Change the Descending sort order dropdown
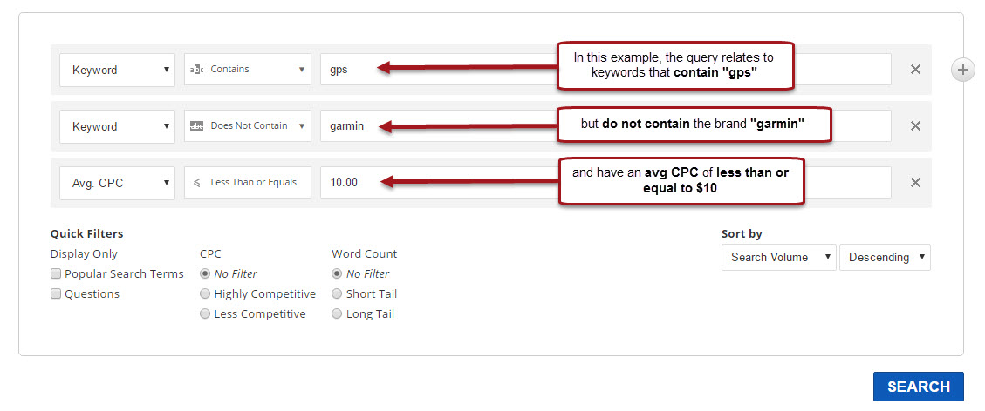The height and width of the screenshot is (411, 985). pos(885,258)
